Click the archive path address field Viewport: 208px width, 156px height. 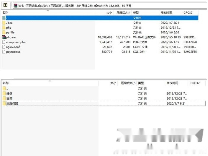[x=110, y=6]
